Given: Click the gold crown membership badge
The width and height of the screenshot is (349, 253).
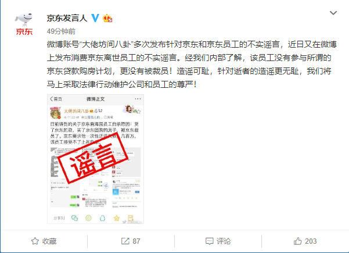Looking at the screenshot, I should pos(107,18).
